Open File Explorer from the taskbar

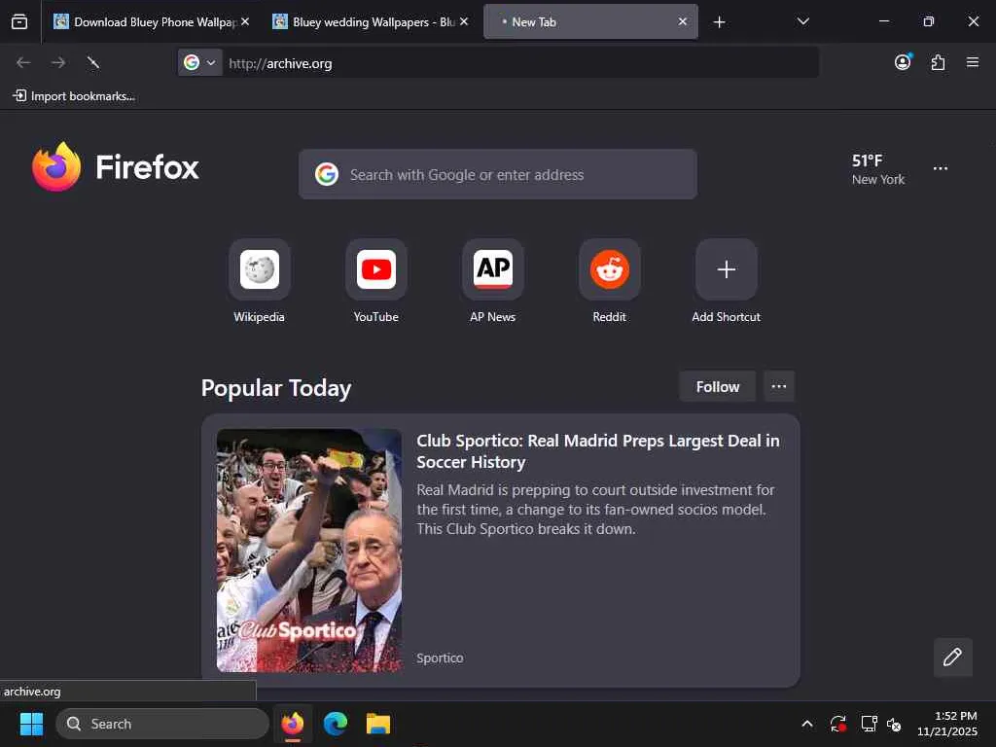(x=378, y=724)
